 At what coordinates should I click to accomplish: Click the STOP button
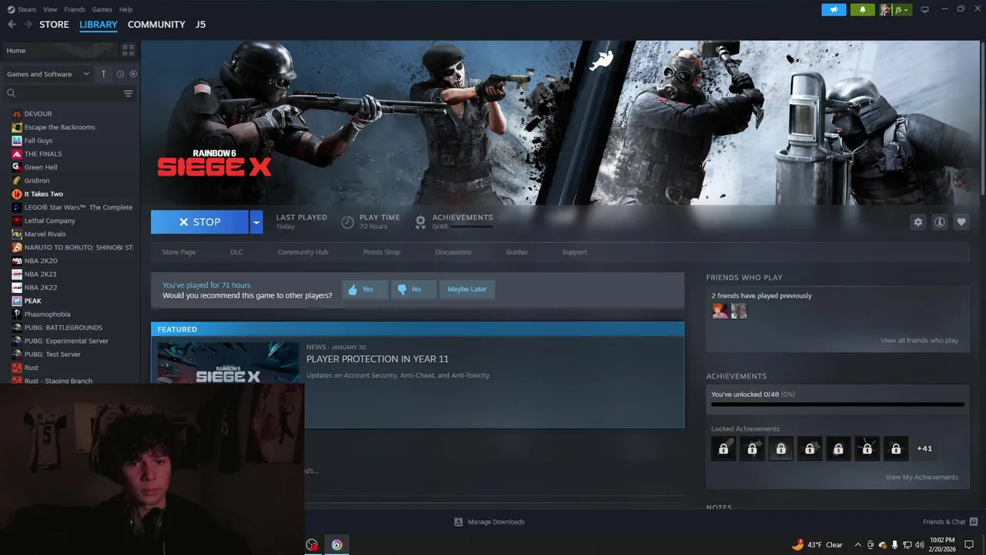click(x=200, y=222)
